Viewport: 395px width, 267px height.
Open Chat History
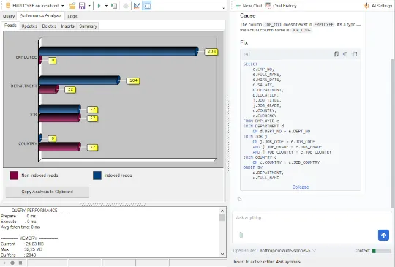pos(281,6)
